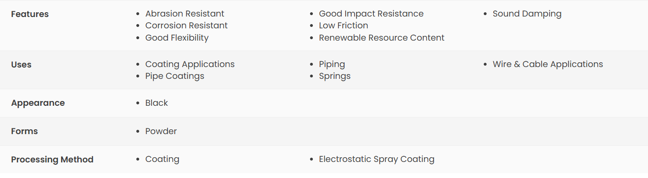Image resolution: width=648 pixels, height=178 pixels.
Task: Click Pipe Coatings use item
Action: pyautogui.click(x=175, y=76)
